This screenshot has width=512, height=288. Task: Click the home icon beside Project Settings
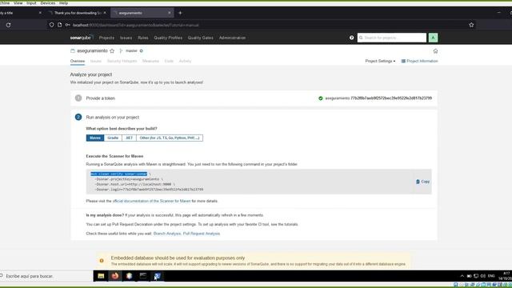pos(435,51)
